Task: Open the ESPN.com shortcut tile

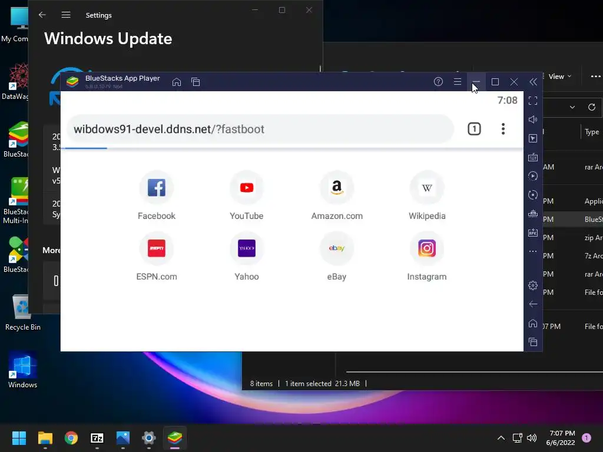Action: point(157,257)
